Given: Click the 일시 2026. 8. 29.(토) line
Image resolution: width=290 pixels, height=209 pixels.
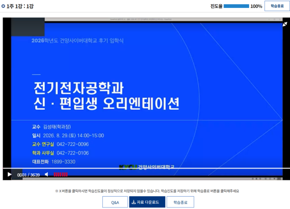Looking at the screenshot, I should 68,135.
